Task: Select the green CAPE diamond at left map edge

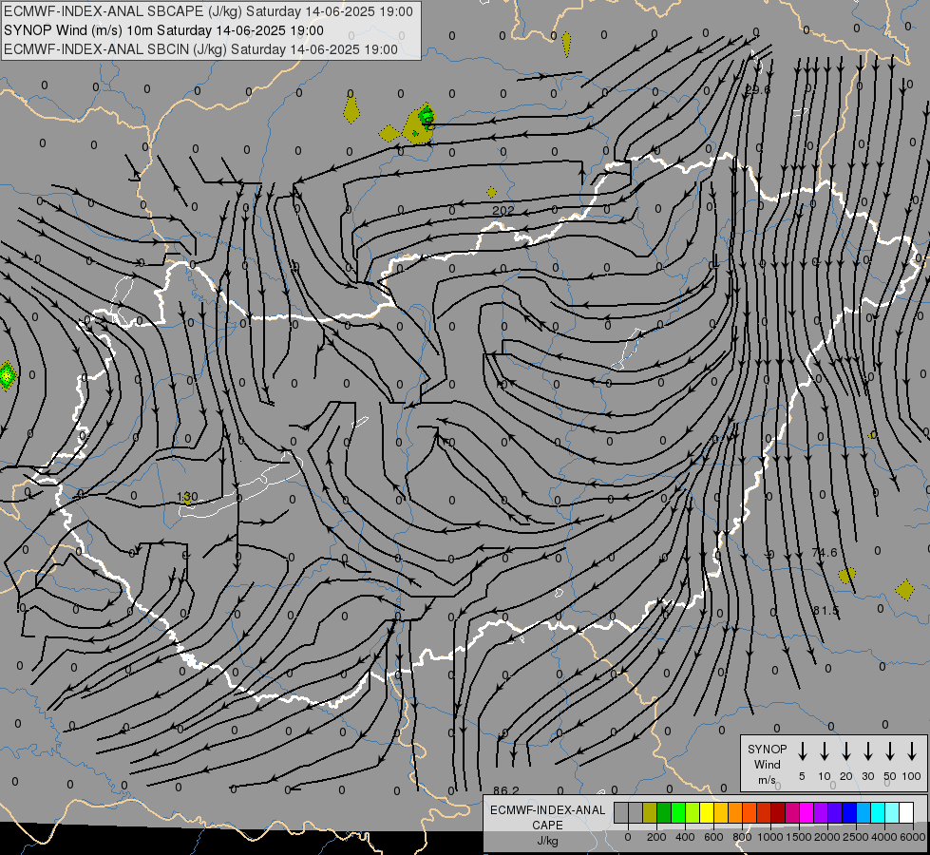Action: [x=7, y=375]
